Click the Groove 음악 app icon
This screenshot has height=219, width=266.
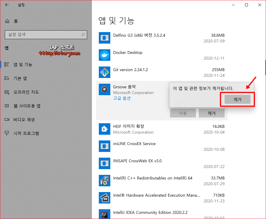[105, 89]
